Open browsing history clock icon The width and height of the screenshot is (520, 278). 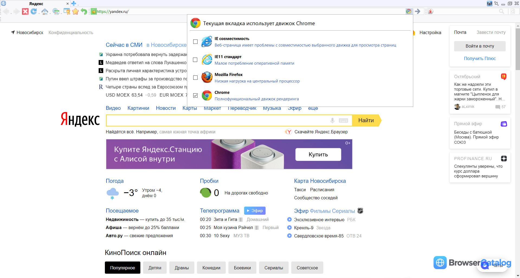pyautogui.click(x=56, y=11)
